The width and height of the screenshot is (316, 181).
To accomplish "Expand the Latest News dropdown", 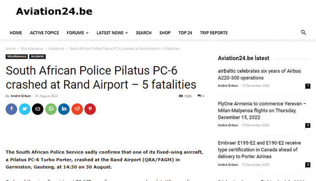I will coord(112,33).
